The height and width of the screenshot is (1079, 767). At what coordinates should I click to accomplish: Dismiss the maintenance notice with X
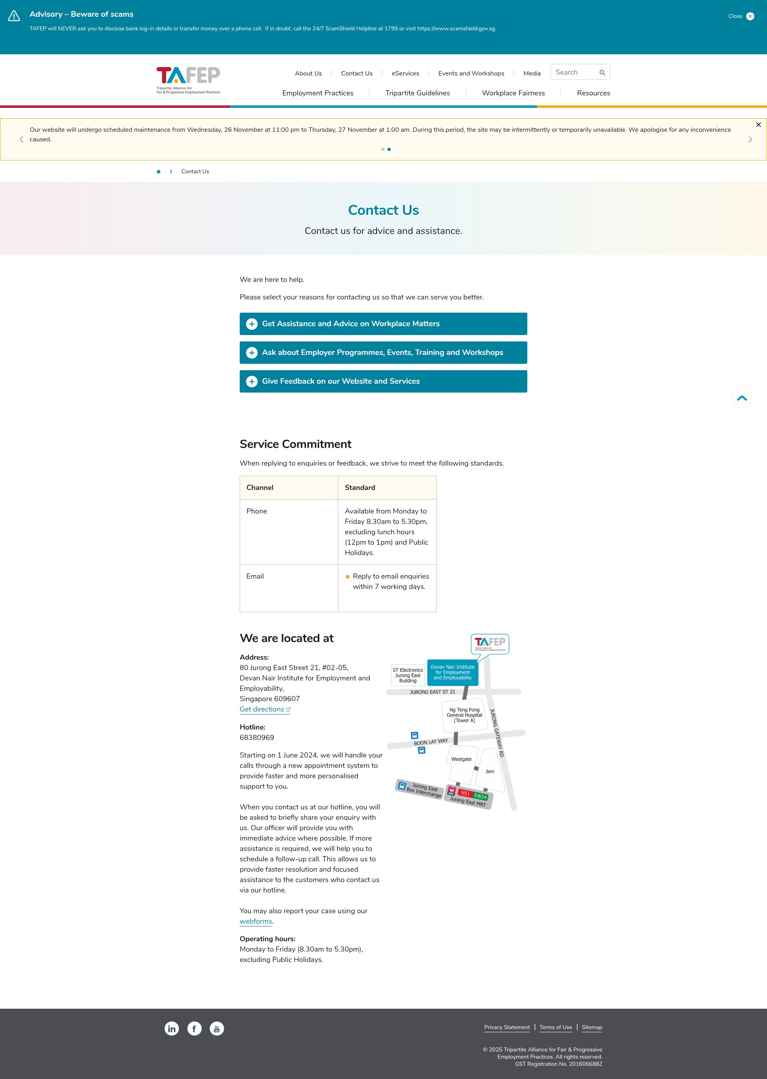(x=759, y=125)
